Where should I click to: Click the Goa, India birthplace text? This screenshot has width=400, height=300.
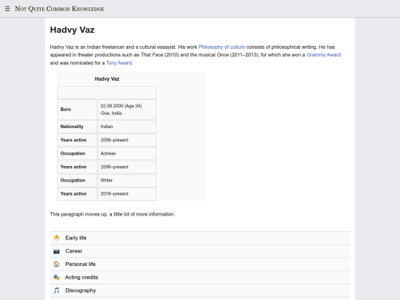click(111, 113)
